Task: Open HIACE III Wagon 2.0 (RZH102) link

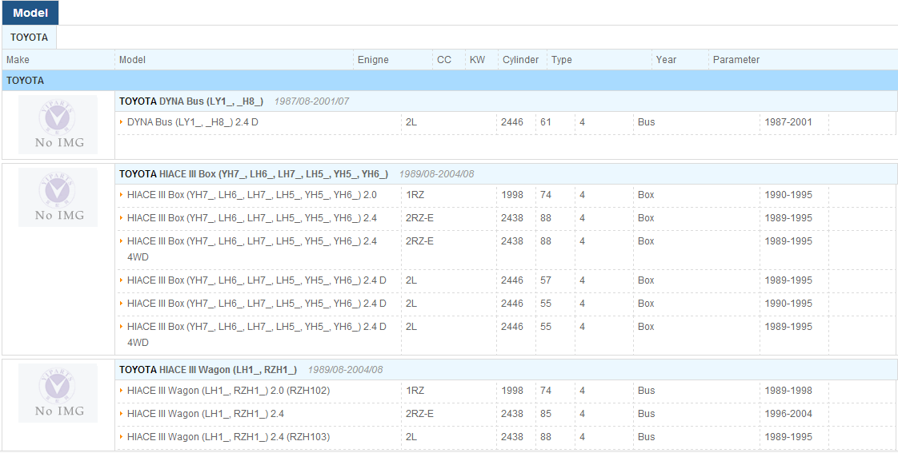Action: (229, 390)
